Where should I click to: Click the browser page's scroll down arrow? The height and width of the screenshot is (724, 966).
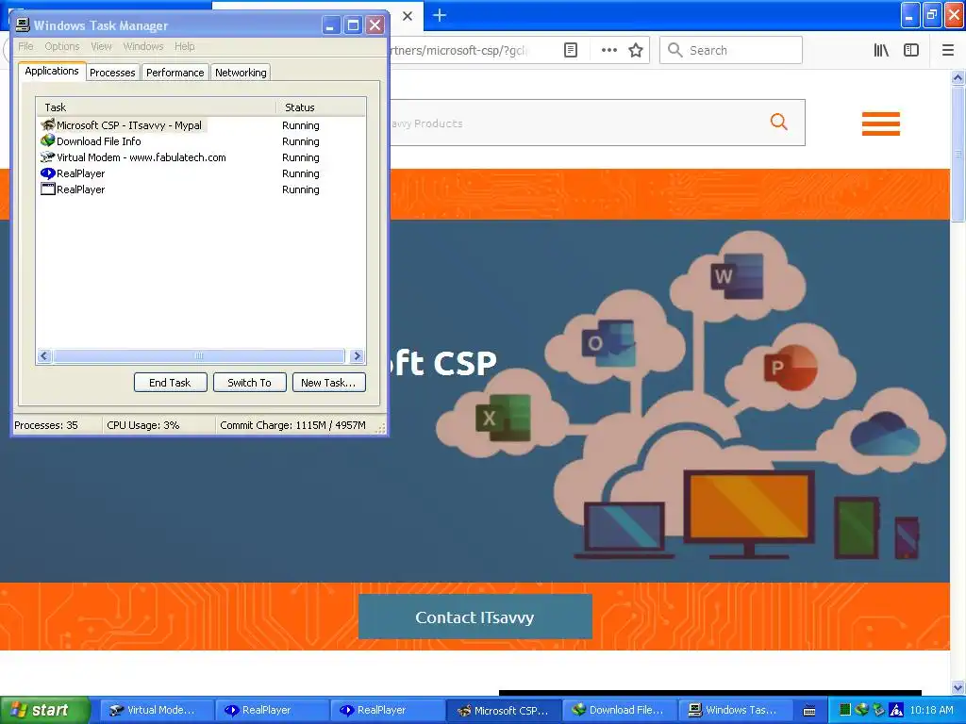(x=958, y=687)
